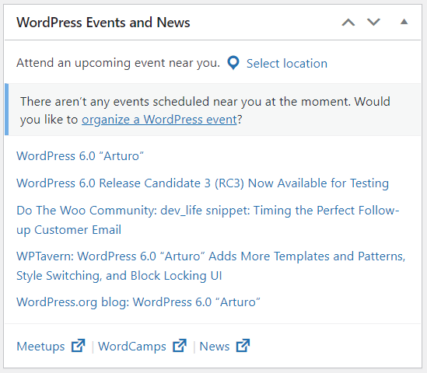Screen dimensions: 427x373
Task: Click the "There aren't any events scheduled" notice text
Action: tap(205, 110)
